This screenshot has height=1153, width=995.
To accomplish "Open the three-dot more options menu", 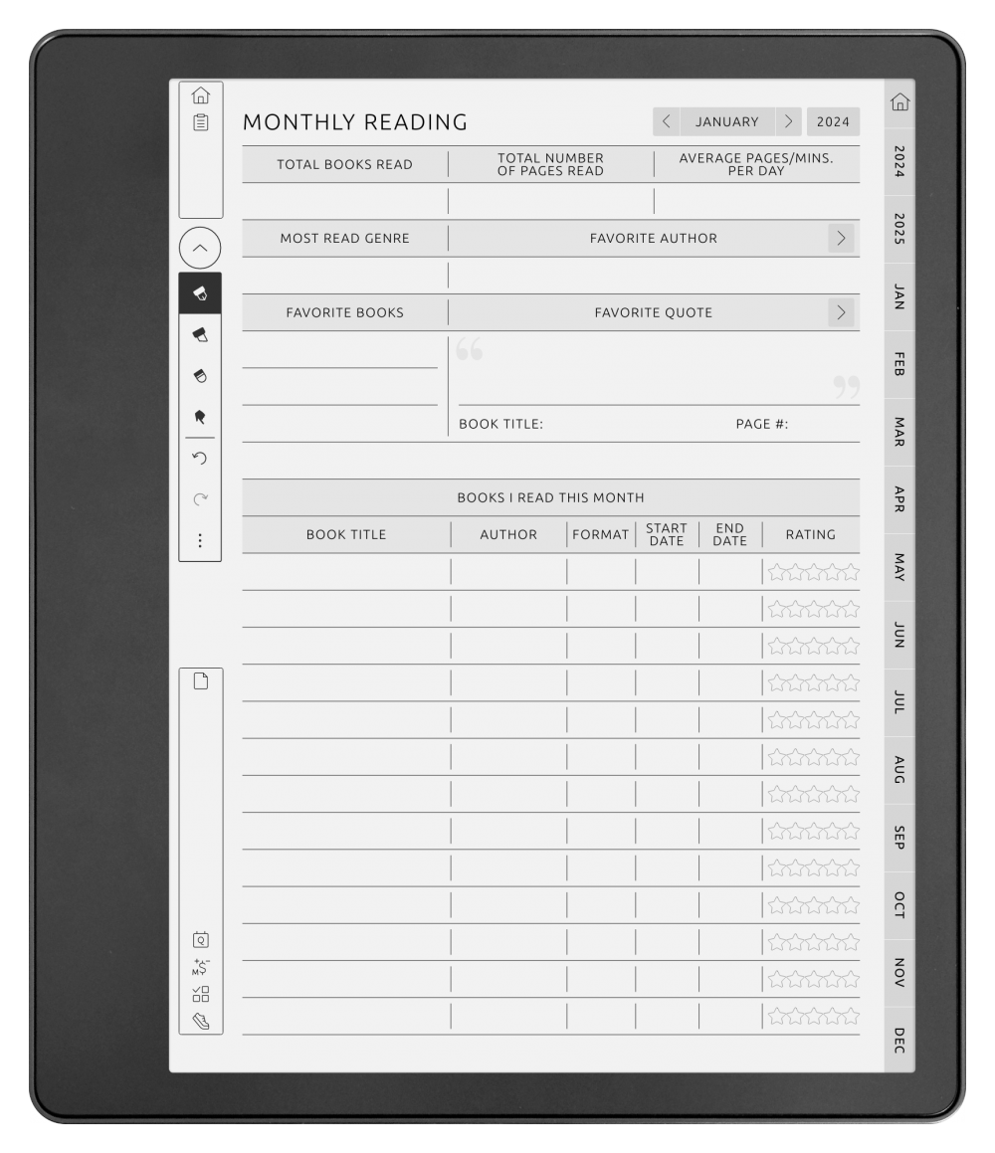I will (x=200, y=540).
